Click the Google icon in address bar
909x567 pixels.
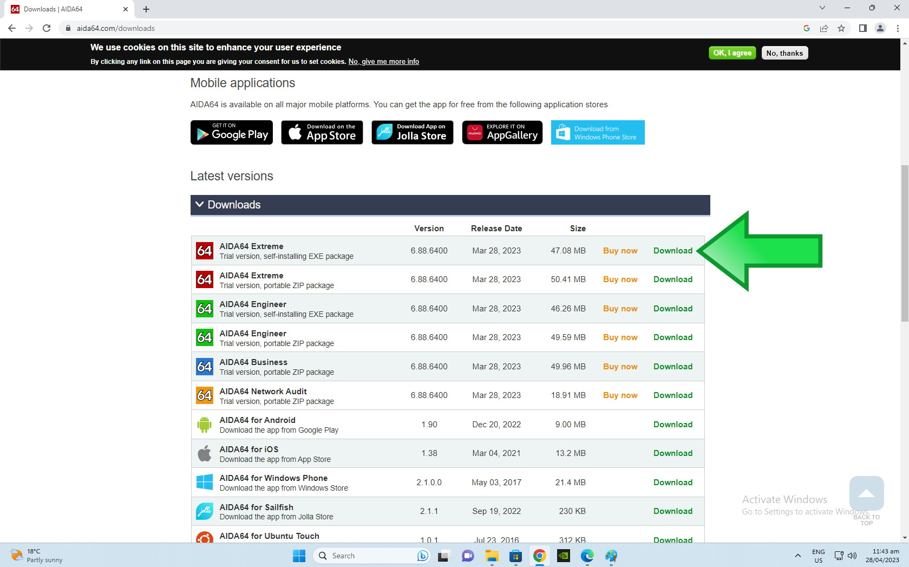pos(807,28)
